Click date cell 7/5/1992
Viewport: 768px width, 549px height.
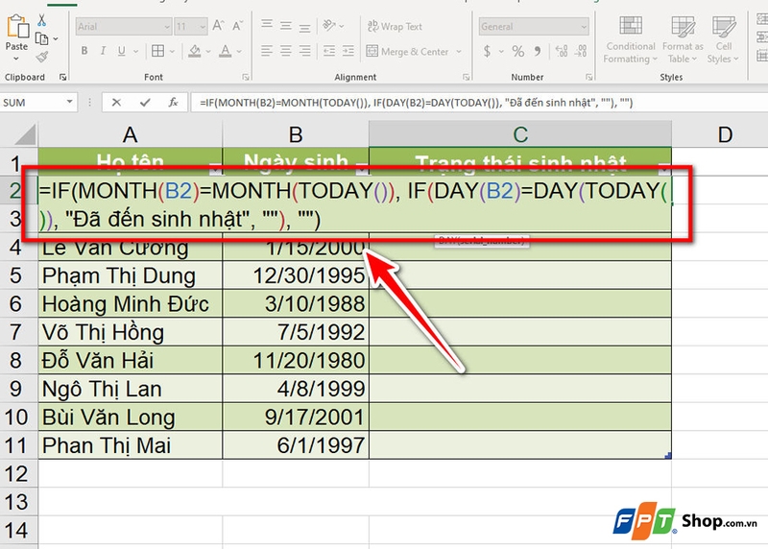296,332
